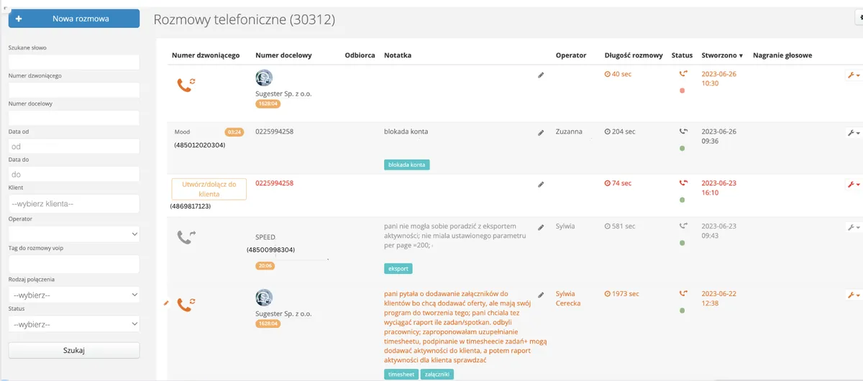Click the call status icon in the 10:30 row
Image resolution: width=863 pixels, height=381 pixels.
point(682,73)
